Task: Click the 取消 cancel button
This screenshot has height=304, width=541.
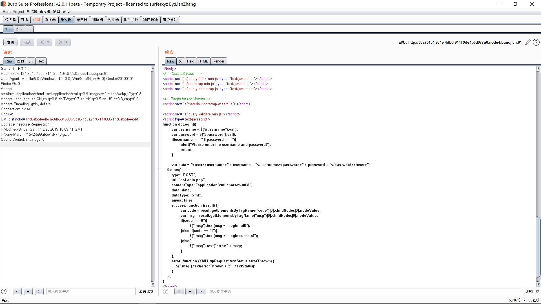Action: tap(27, 42)
